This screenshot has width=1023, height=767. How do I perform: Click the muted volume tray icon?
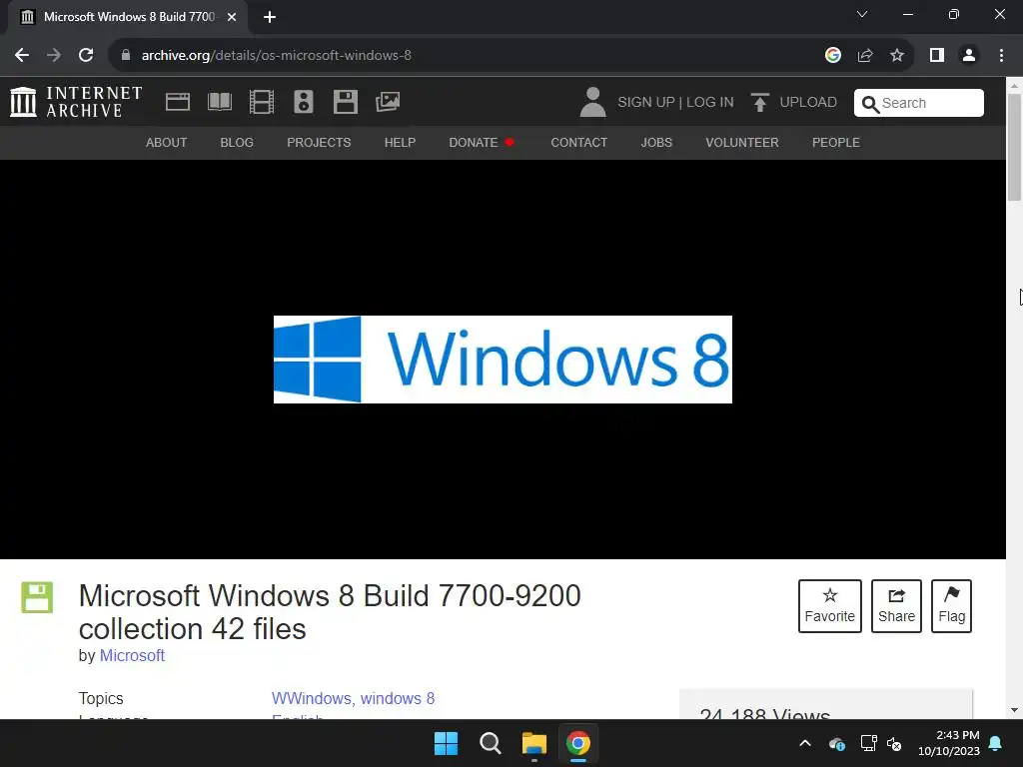[894, 743]
